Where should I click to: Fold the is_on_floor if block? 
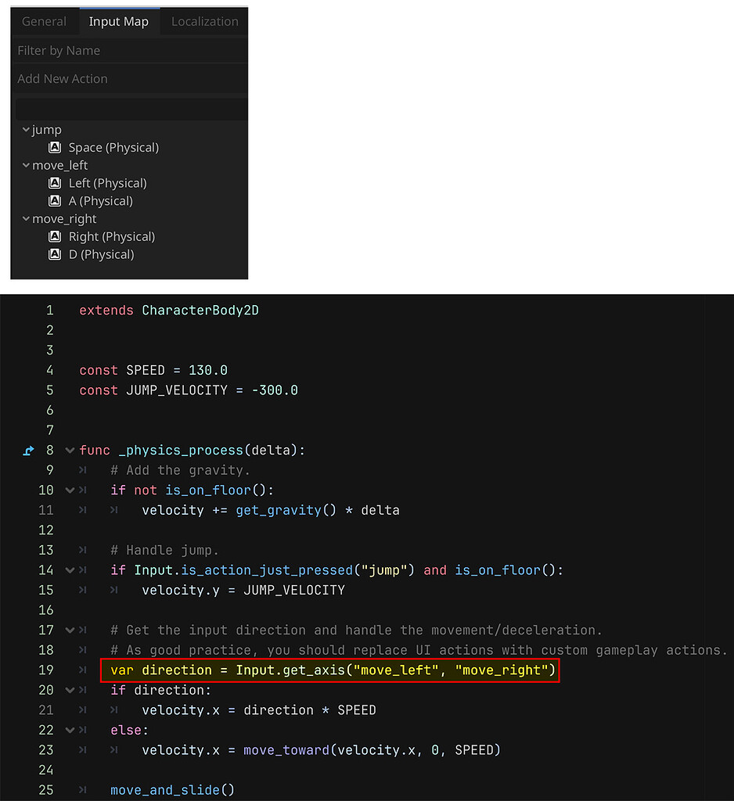(70, 490)
